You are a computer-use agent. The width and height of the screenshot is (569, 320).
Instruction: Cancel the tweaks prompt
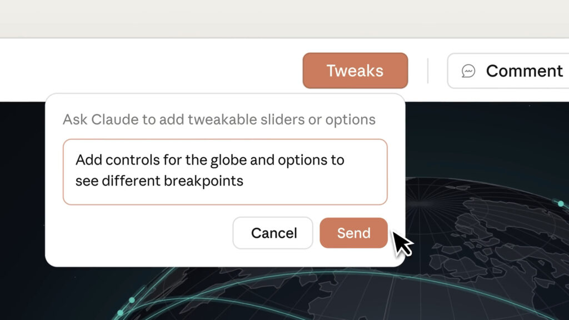pos(274,233)
